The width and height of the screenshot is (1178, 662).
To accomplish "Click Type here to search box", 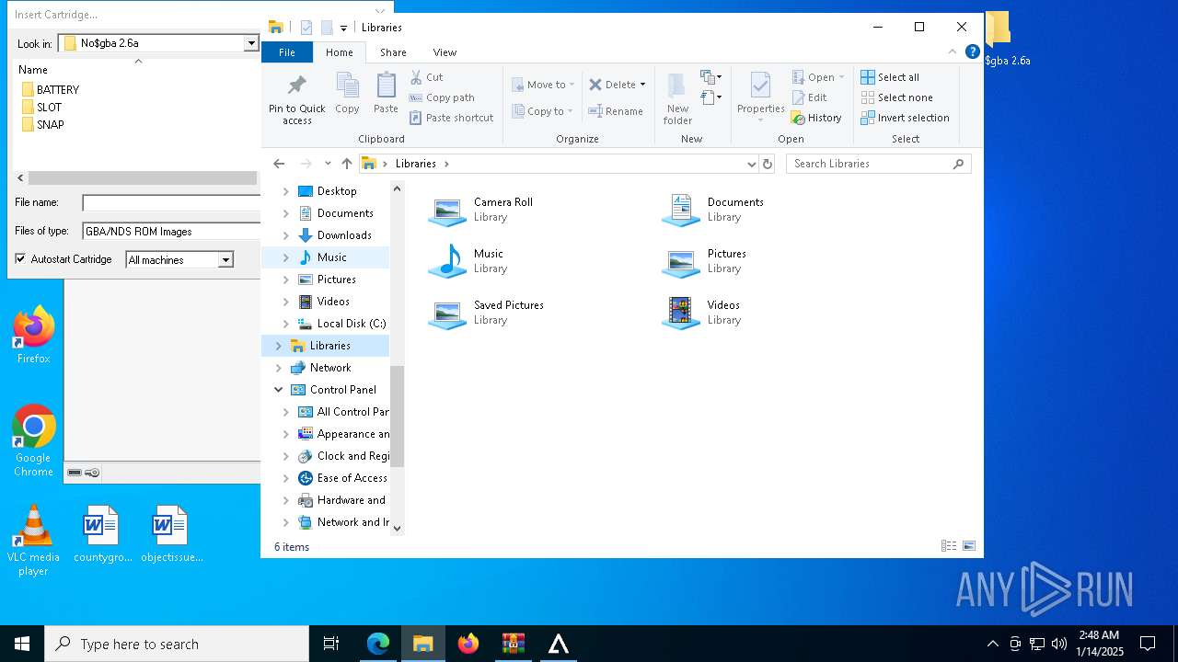I will tap(177, 644).
